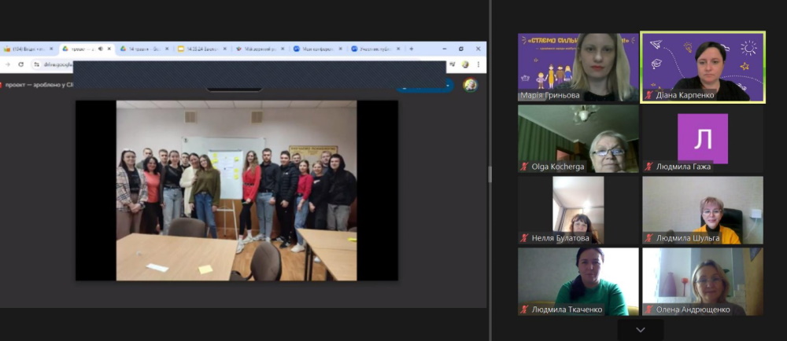787x341 pixels.
Task: Open a new browser tab with plus
Action: [411, 49]
